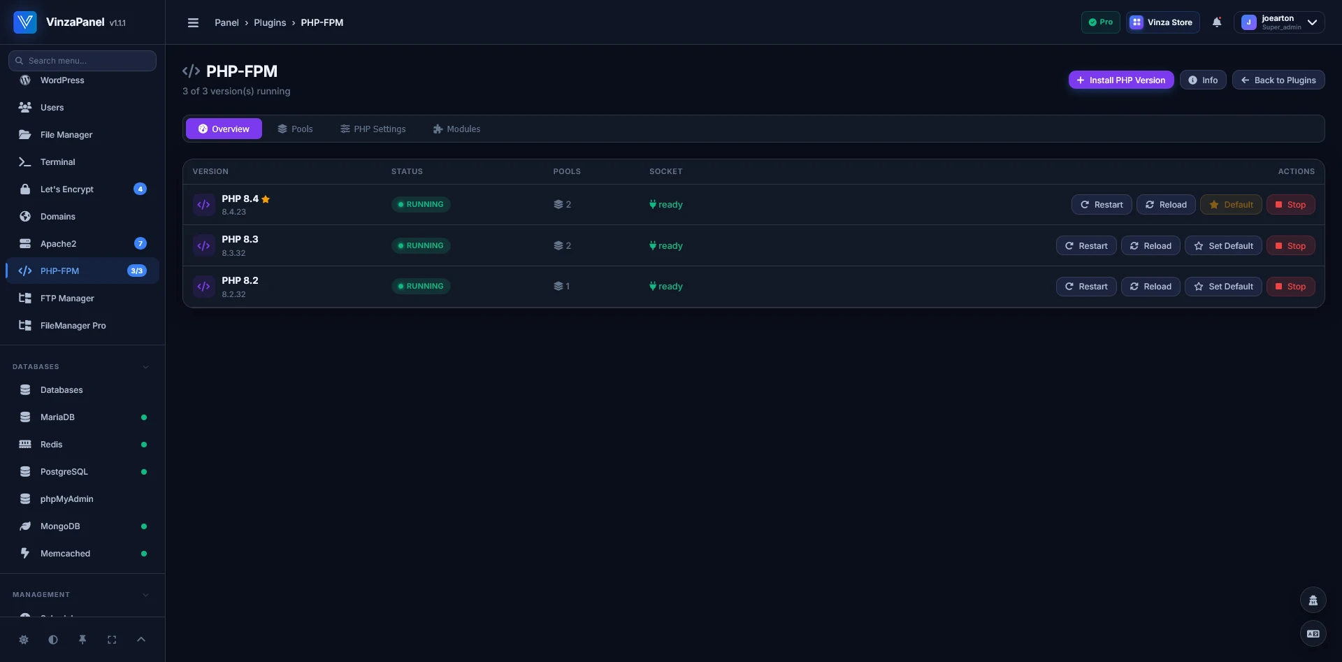The image size is (1342, 662).
Task: Stop the PHP 8.4 service
Action: [x=1291, y=205]
